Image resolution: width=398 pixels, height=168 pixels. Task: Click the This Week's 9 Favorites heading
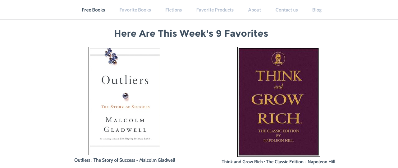click(x=191, y=34)
